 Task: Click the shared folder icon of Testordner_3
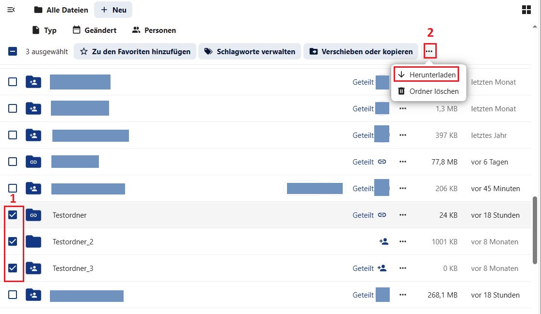point(33,268)
